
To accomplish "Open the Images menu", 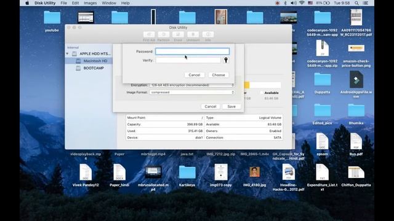I will click(x=90, y=3).
